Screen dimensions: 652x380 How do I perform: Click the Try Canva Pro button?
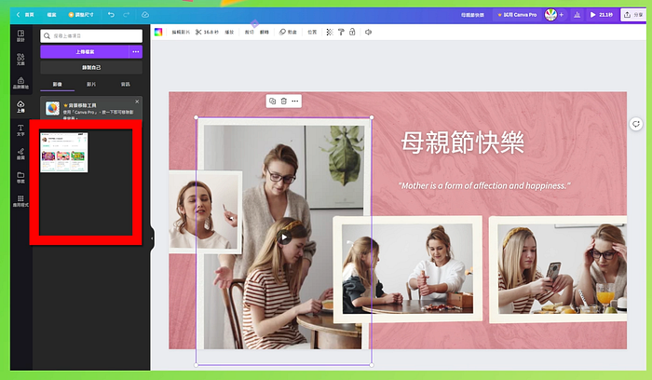tap(517, 15)
